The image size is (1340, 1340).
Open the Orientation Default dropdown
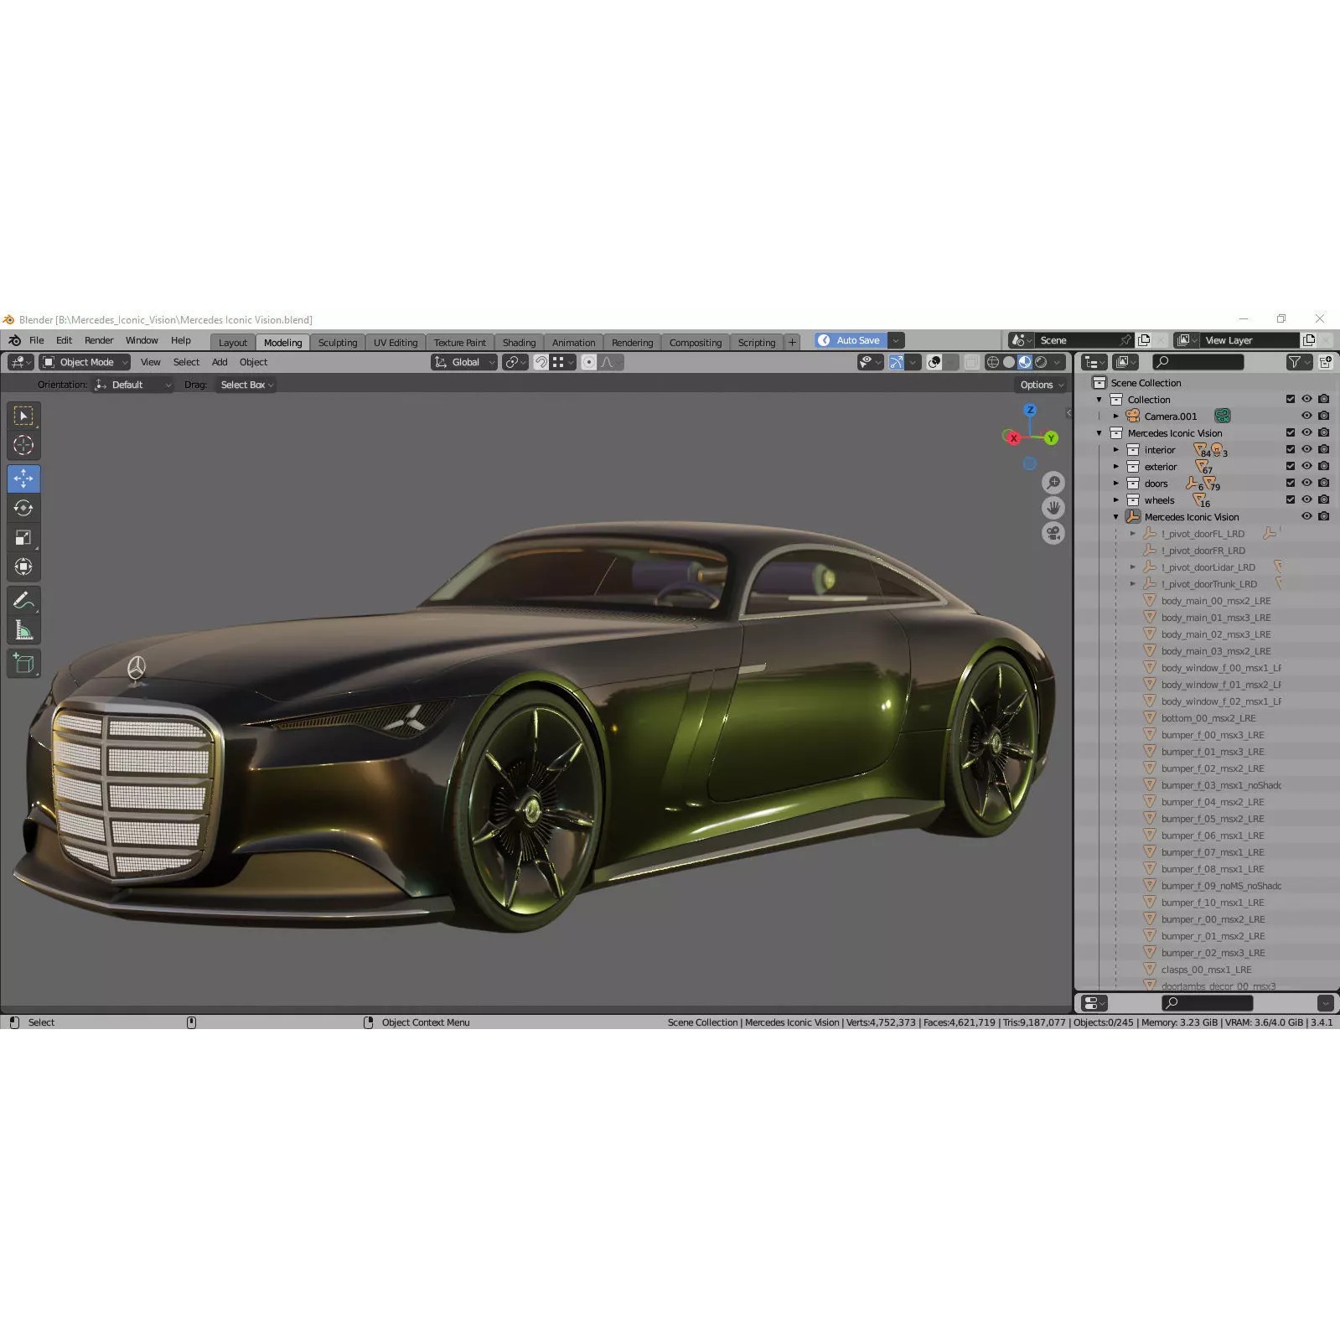[133, 385]
